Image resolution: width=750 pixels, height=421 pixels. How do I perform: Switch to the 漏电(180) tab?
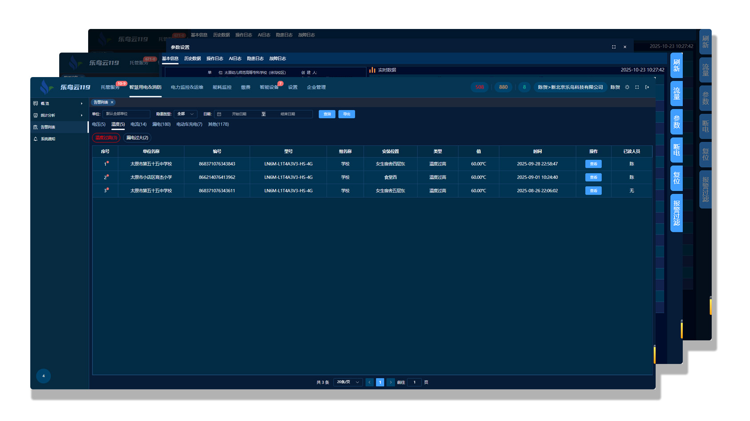click(x=161, y=124)
